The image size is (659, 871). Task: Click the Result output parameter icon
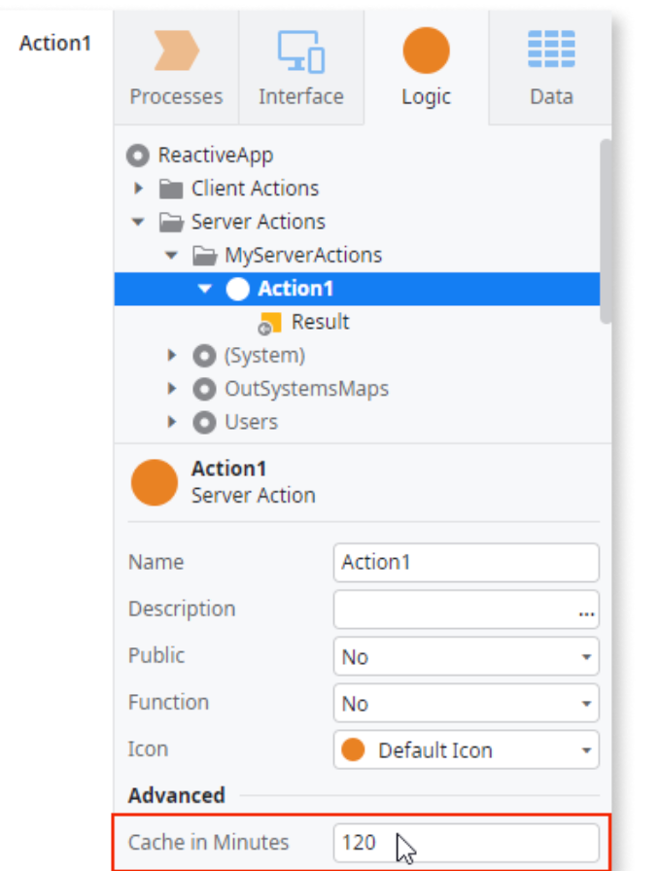(x=269, y=324)
